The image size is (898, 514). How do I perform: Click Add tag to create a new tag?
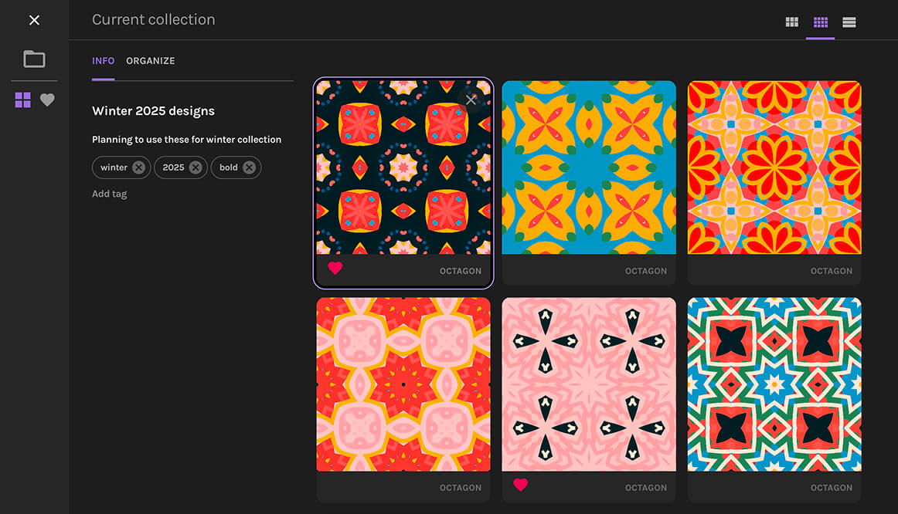[109, 193]
